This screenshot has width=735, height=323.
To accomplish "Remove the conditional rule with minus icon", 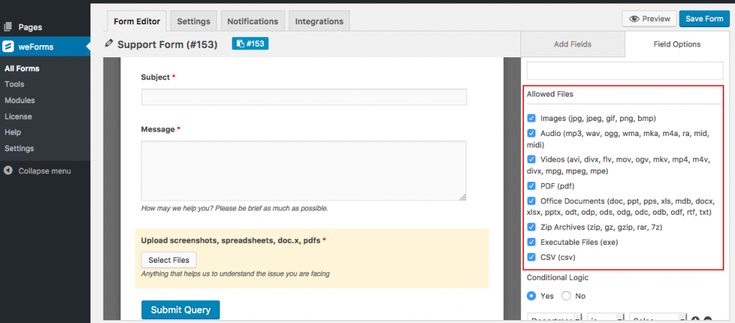I will tap(708, 319).
